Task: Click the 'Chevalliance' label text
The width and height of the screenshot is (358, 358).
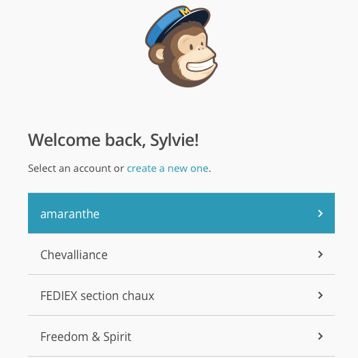Action: 74,255
